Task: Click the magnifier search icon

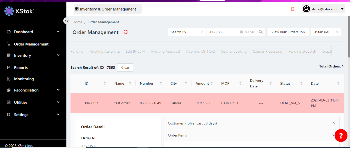Action: click(261, 32)
